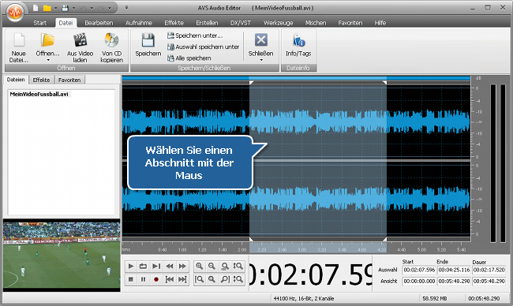
Task: Jump to the next marker button
Action: [182, 279]
